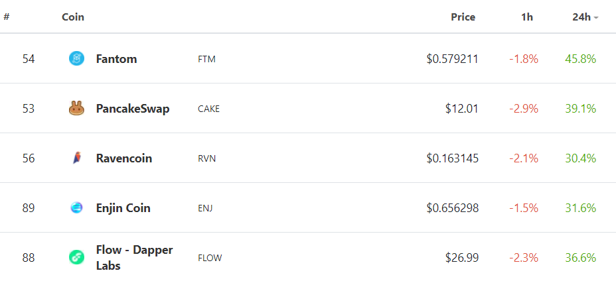Image resolution: width=616 pixels, height=281 pixels.
Task: Open the Enjin Coin name link
Action: click(123, 208)
